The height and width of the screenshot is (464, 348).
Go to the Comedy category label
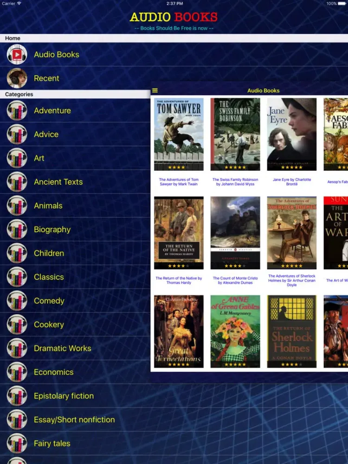coord(49,301)
